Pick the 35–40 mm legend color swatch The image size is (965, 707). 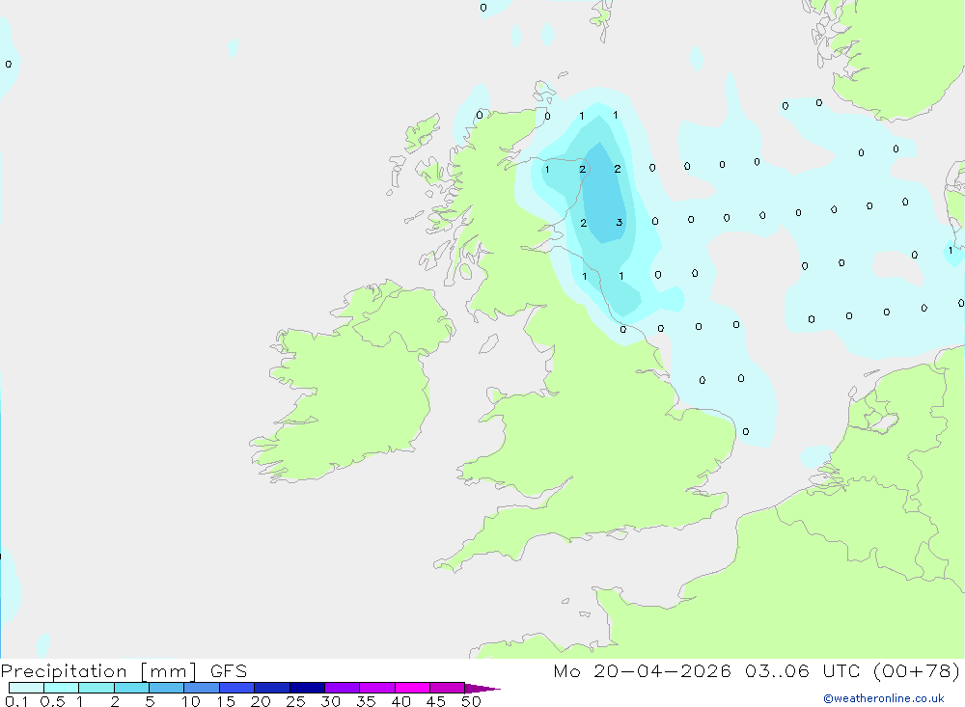click(377, 688)
